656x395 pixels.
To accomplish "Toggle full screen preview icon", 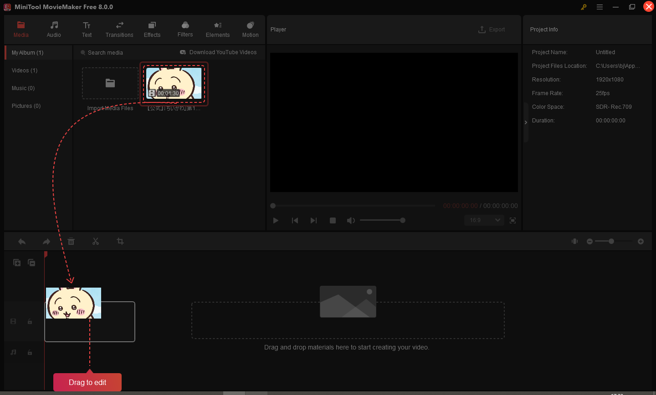I will click(x=513, y=220).
